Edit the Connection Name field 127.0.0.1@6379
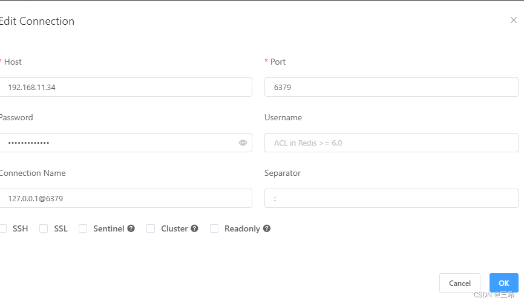The width and height of the screenshot is (524, 304). click(x=126, y=199)
